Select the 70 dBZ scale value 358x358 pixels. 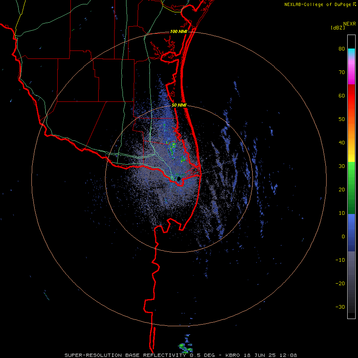click(342, 72)
